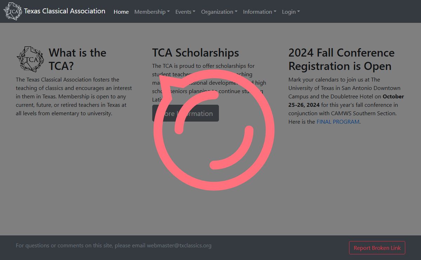Click the TCA membership description paragraph
The image size is (421, 260).
74,97
